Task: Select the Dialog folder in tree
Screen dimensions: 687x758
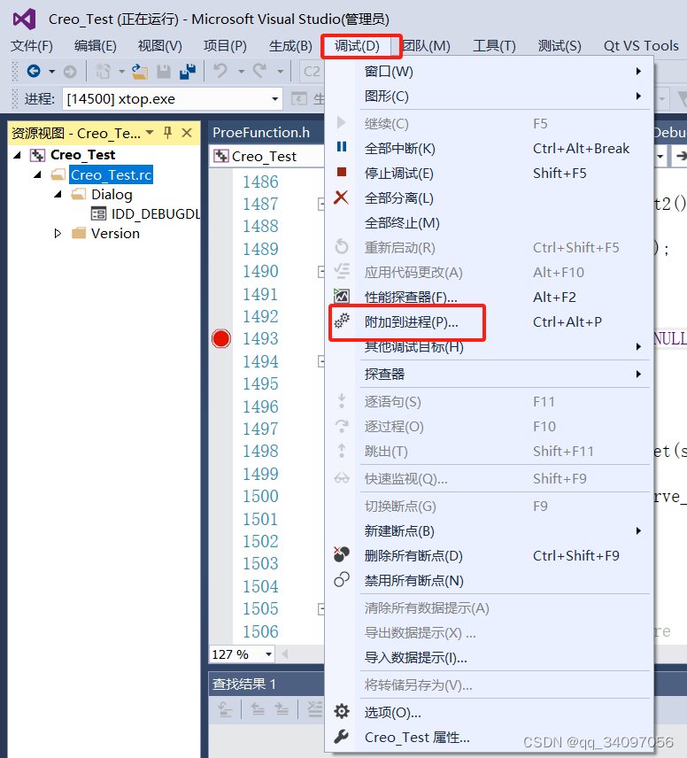Action: [112, 194]
